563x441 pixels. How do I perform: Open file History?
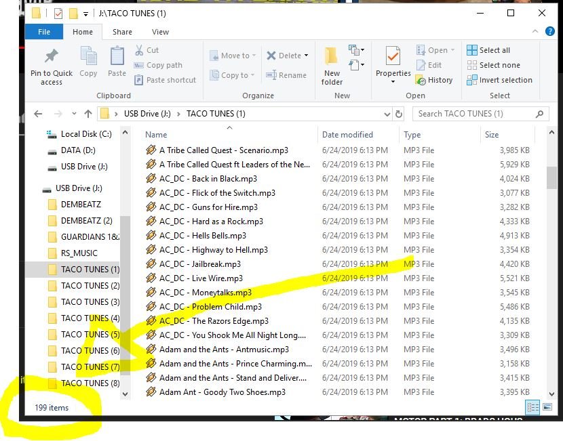pyautogui.click(x=434, y=80)
